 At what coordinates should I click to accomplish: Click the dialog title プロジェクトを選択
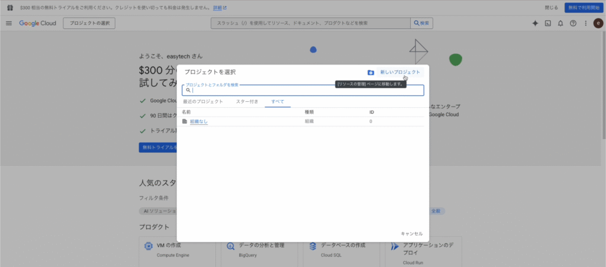[210, 72]
